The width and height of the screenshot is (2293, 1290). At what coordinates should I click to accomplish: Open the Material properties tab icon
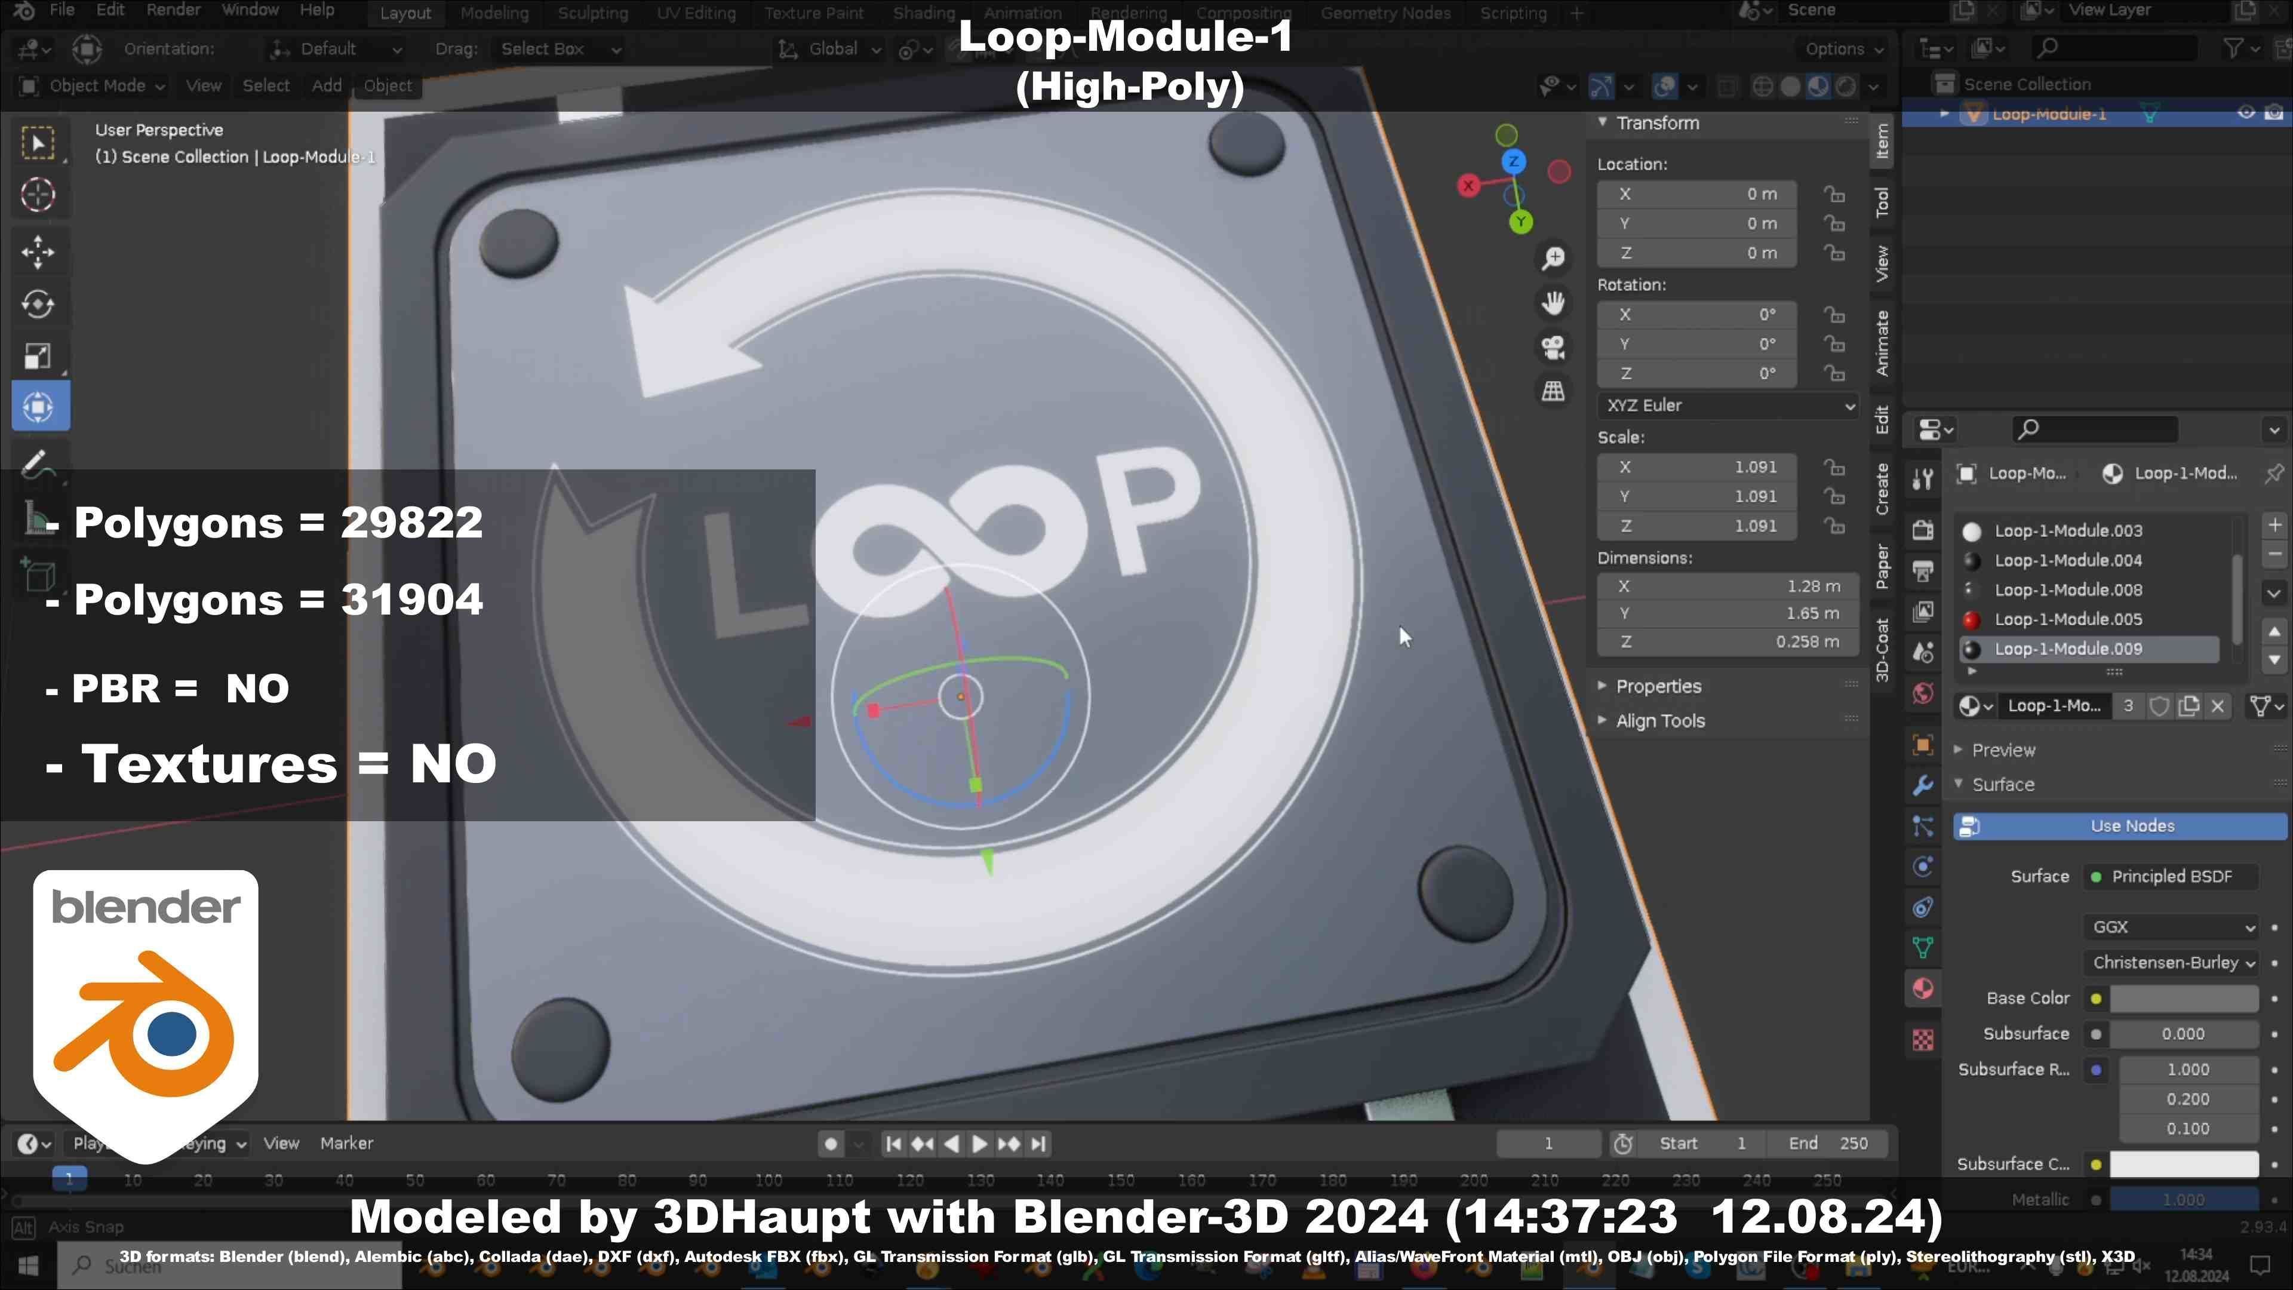(x=1923, y=989)
